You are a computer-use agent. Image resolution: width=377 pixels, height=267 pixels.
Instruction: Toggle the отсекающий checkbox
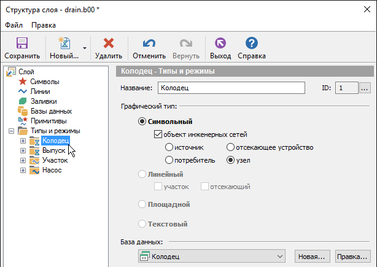pos(204,186)
